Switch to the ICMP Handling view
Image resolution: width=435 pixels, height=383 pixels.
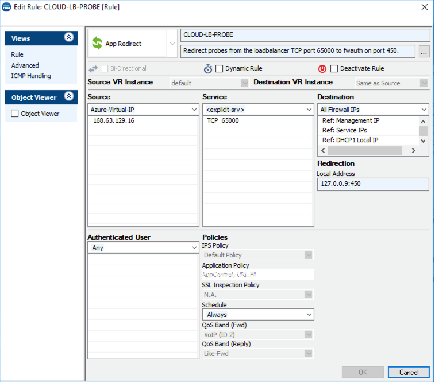coord(31,76)
